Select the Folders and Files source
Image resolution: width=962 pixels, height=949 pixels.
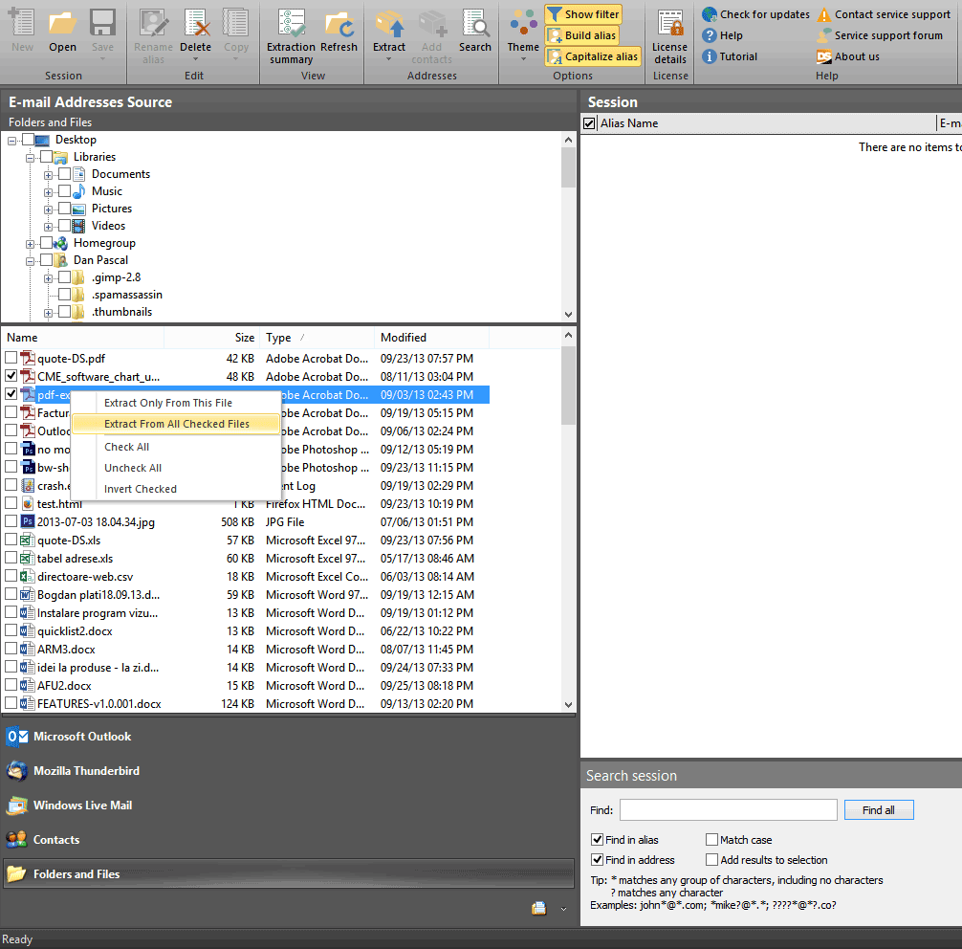pyautogui.click(x=289, y=873)
